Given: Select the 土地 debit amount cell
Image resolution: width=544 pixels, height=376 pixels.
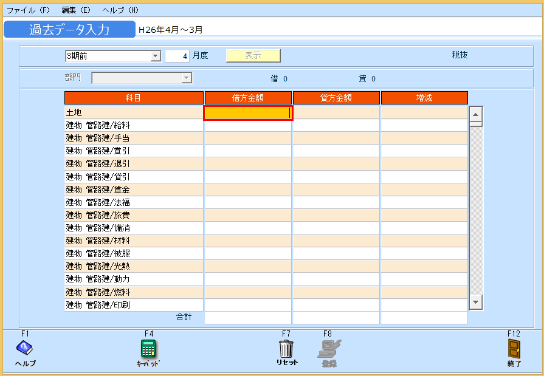Looking at the screenshot, I should pos(248,113).
